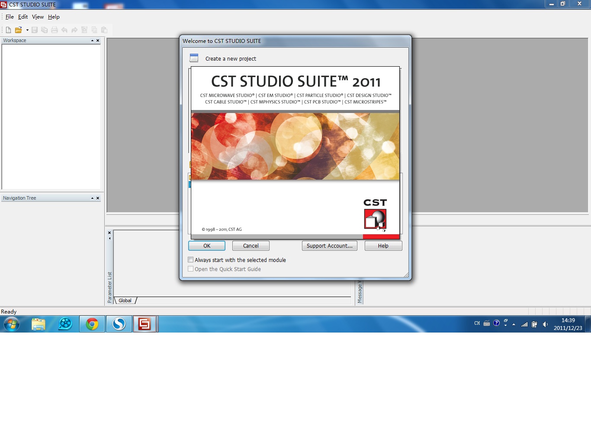Open the File menu
This screenshot has height=433, width=591.
(x=10, y=17)
